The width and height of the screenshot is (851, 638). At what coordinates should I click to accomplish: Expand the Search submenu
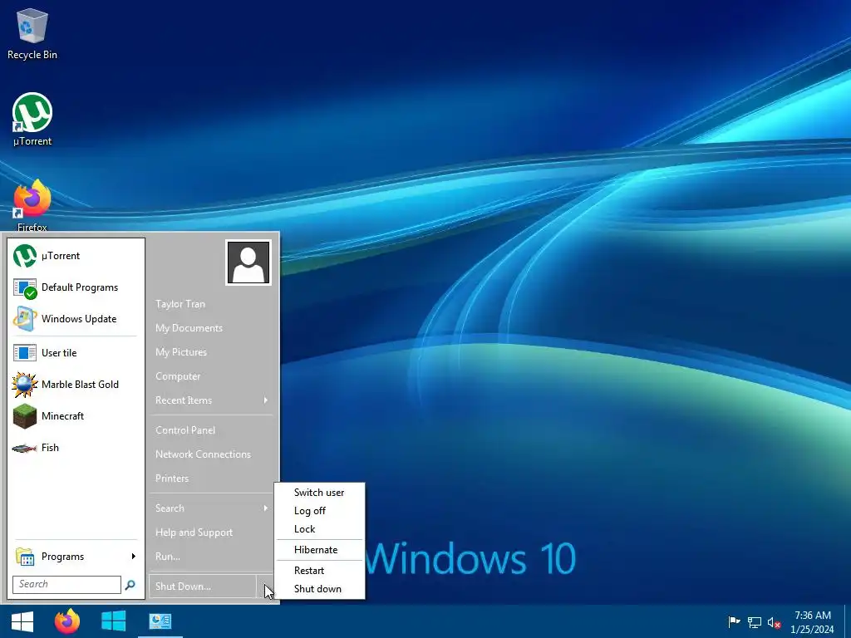coord(211,508)
